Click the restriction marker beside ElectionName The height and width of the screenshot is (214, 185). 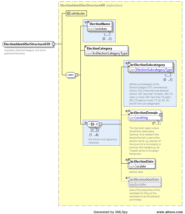(x=86, y=22)
